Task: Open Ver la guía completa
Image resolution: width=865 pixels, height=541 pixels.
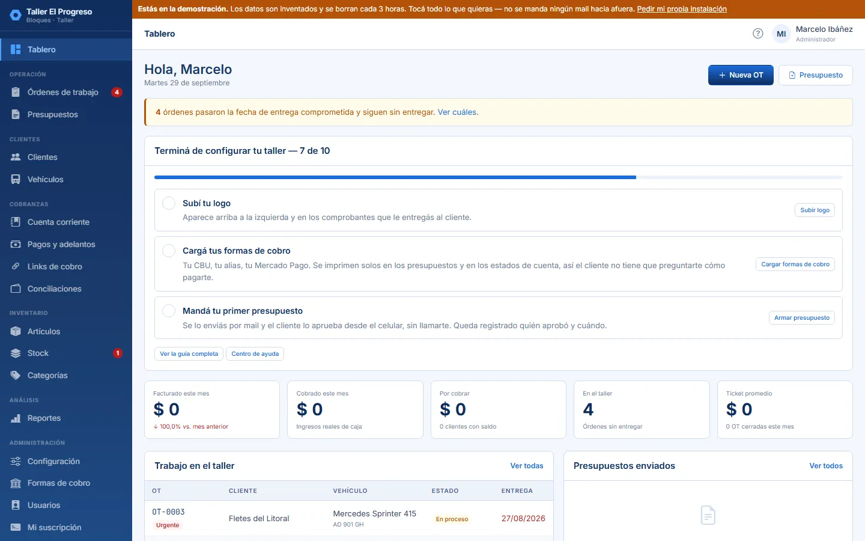Action: (189, 353)
